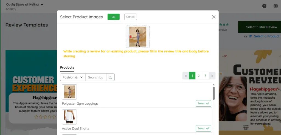Screen dimensions: 281x135
Task: Select all images for Polyester Gym Leggings
Action: click(203, 103)
